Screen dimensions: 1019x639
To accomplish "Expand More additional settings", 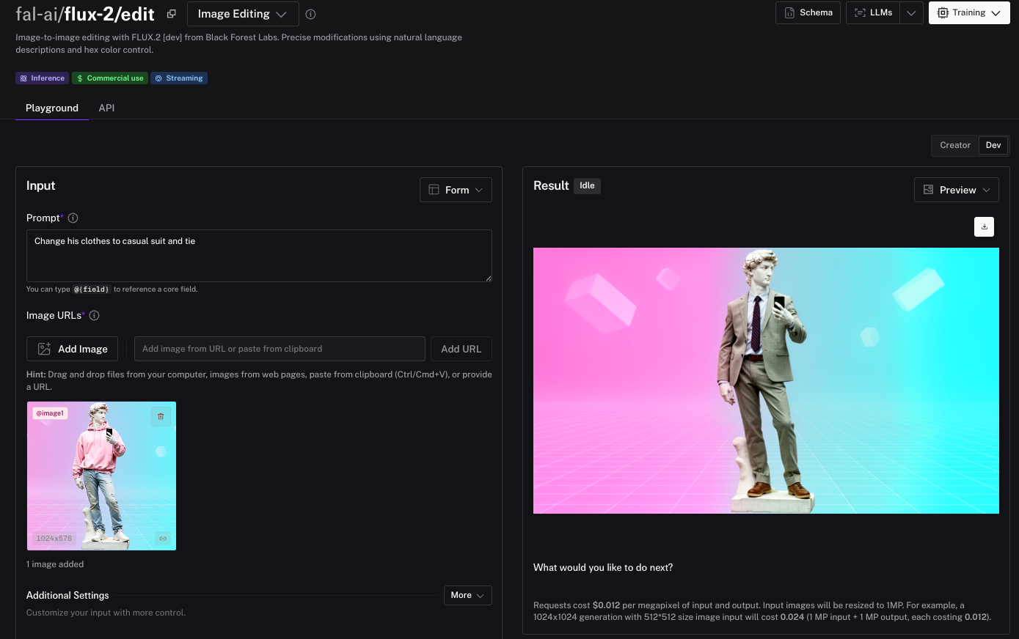I will coord(467,595).
